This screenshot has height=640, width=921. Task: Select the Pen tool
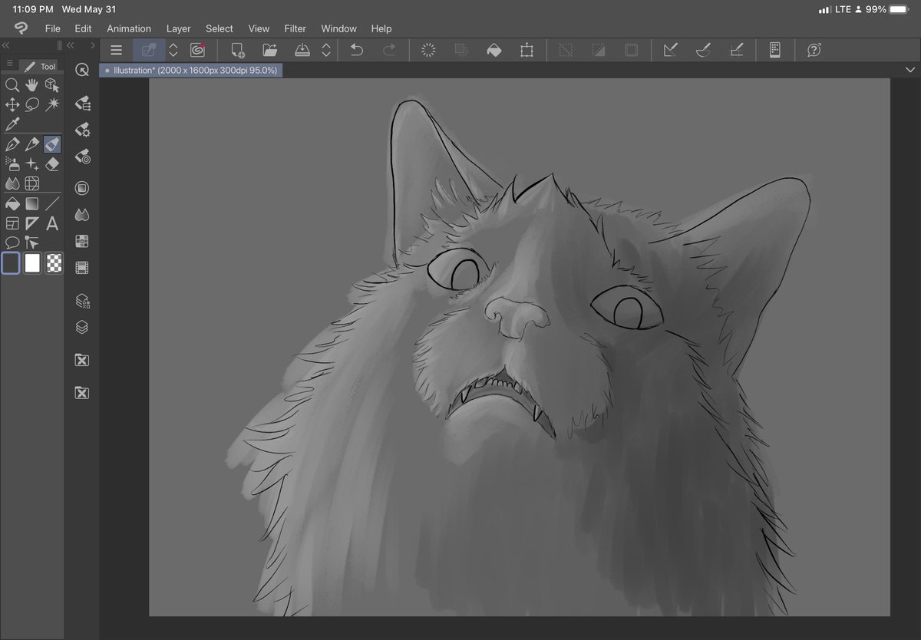pos(12,144)
